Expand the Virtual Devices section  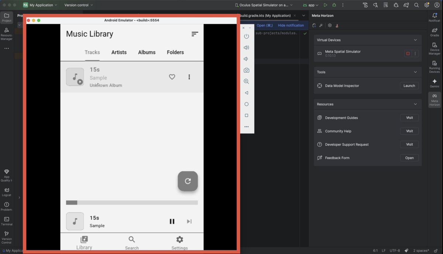coord(415,40)
